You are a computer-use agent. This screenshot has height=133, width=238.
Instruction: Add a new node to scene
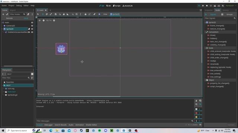pos(3,14)
